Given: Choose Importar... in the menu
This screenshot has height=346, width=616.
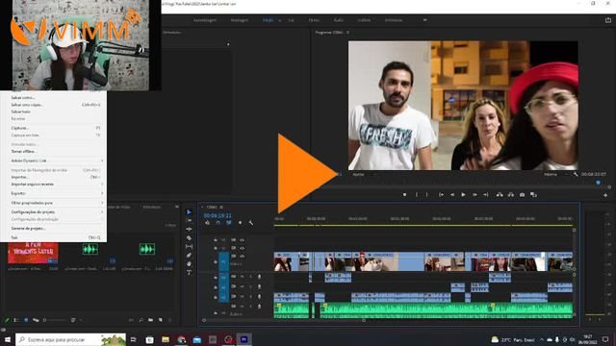Looking at the screenshot, I should click(x=55, y=177).
